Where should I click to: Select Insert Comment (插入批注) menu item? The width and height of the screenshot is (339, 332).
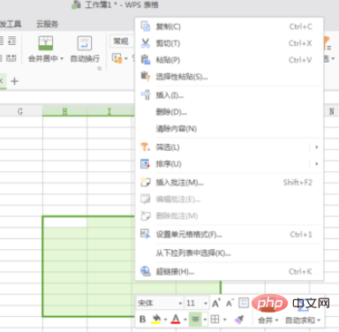pyautogui.click(x=229, y=183)
